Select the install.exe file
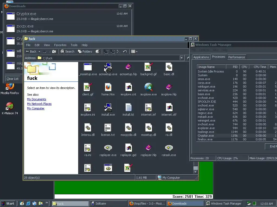 108,110
